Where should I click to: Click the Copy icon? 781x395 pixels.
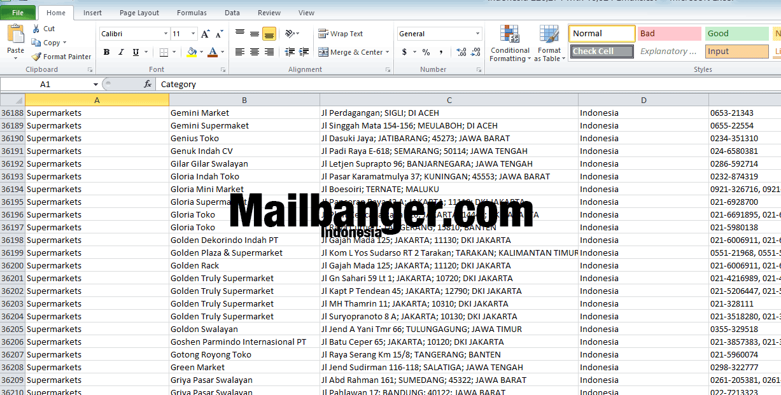coord(36,43)
